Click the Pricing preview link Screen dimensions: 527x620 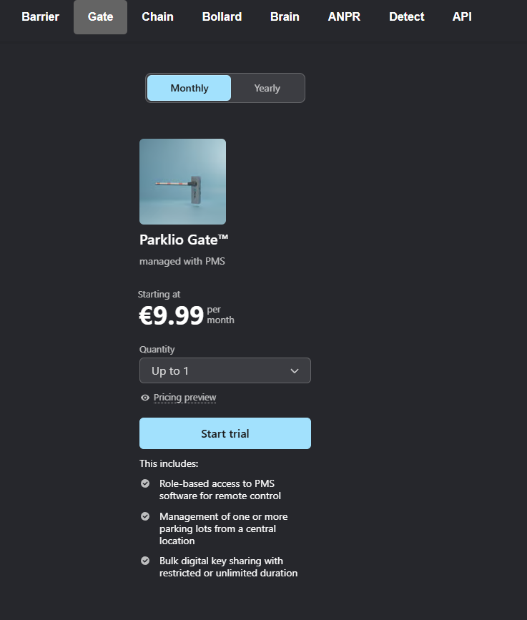[184, 398]
